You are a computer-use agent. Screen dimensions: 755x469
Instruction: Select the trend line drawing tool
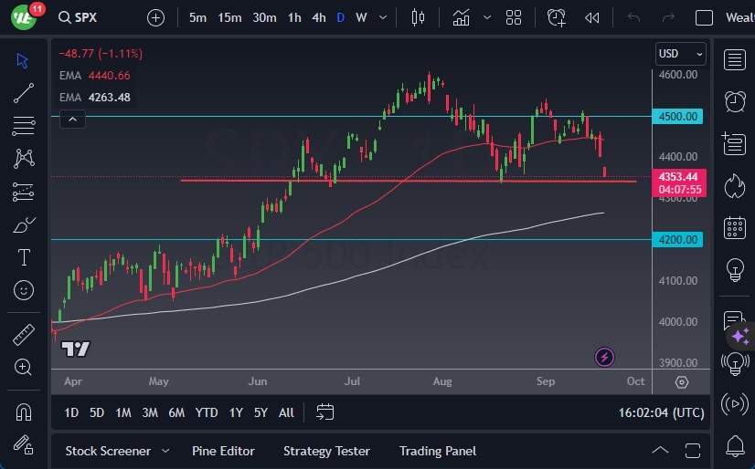pyautogui.click(x=24, y=92)
